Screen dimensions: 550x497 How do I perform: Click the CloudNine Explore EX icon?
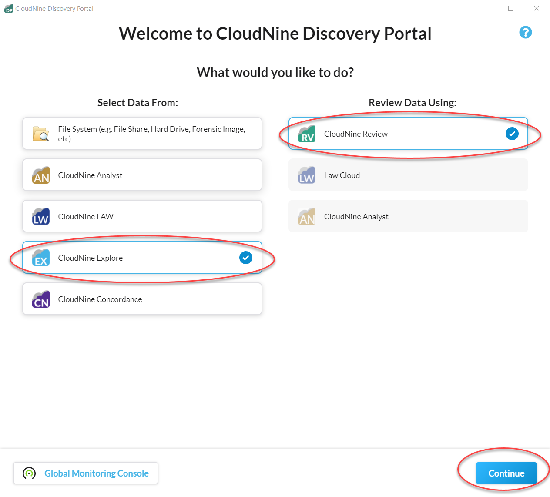click(40, 258)
